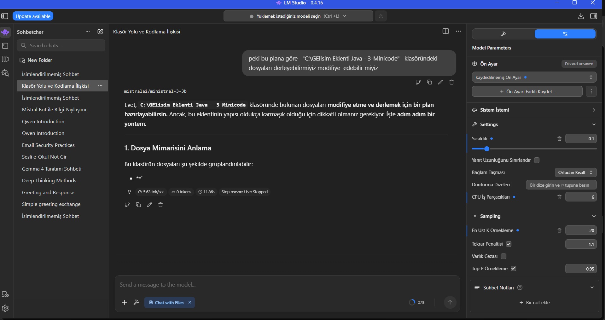
Task: Reset Sıcaklık value with trash icon
Action: pyautogui.click(x=559, y=138)
